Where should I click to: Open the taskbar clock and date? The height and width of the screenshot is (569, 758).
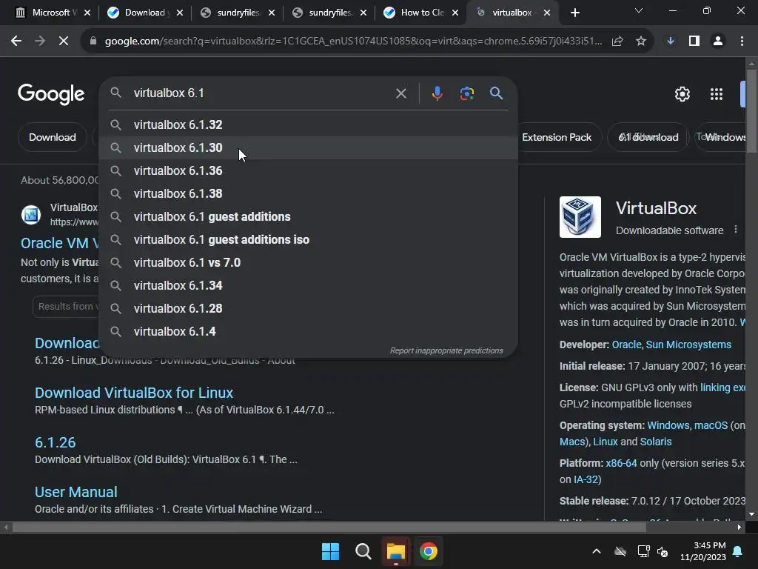pos(702,551)
